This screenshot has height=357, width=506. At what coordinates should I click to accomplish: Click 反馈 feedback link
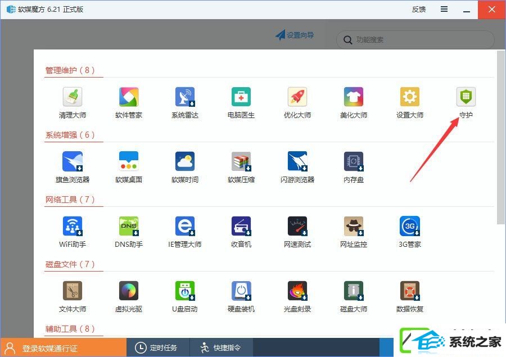pyautogui.click(x=418, y=10)
